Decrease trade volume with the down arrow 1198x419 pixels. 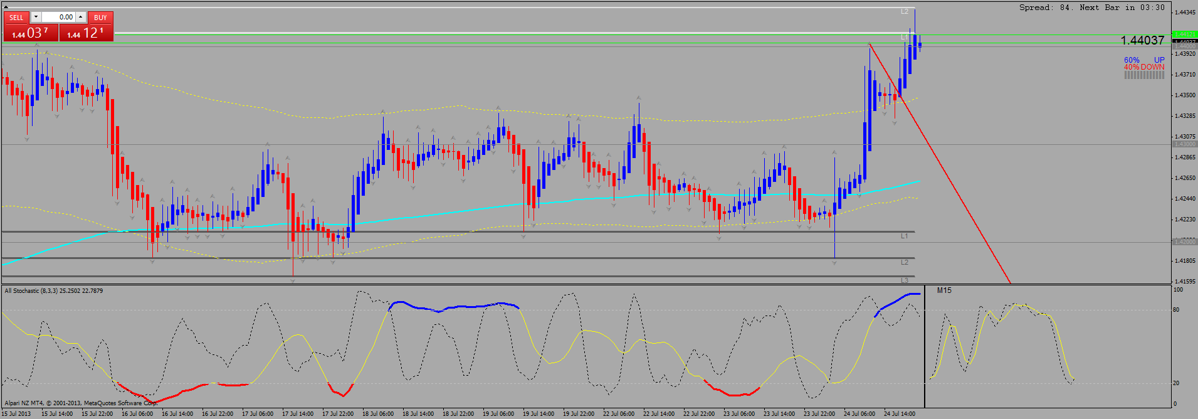36,17
